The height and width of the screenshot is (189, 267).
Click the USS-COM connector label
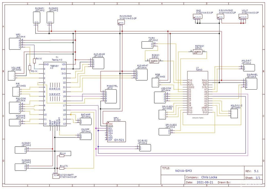pos(166,88)
